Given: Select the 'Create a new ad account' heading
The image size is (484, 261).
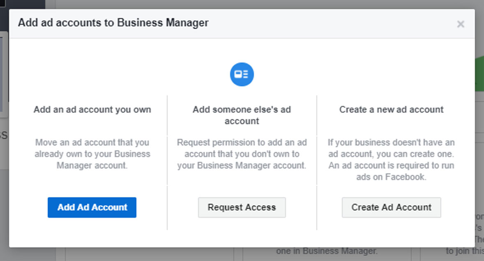Looking at the screenshot, I should pyautogui.click(x=391, y=110).
